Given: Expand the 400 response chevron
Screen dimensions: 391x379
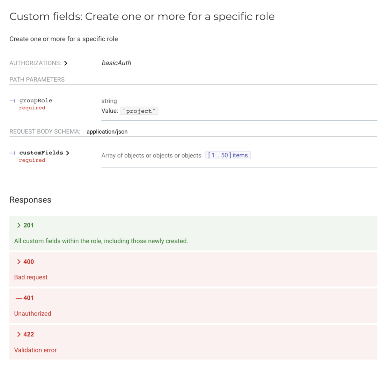Looking at the screenshot, I should (19, 262).
